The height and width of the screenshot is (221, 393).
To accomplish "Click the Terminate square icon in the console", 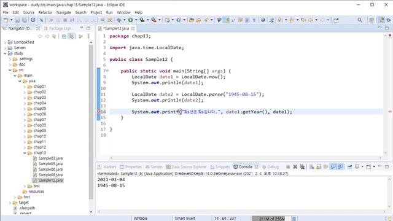I will [288, 167].
